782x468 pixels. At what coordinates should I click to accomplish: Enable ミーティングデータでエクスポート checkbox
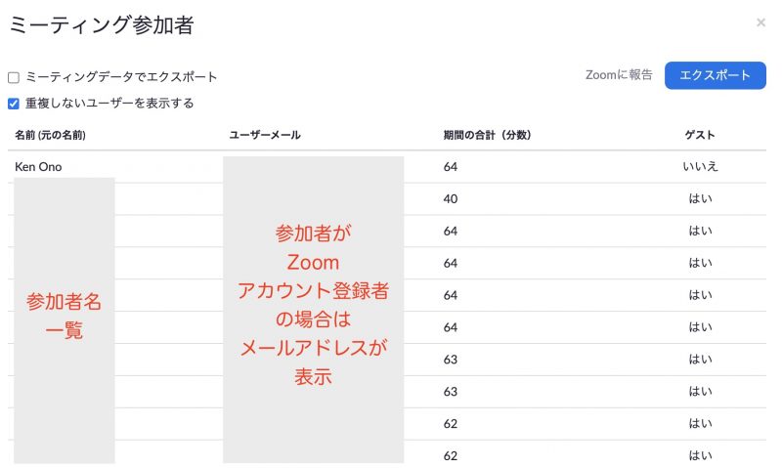tap(14, 77)
